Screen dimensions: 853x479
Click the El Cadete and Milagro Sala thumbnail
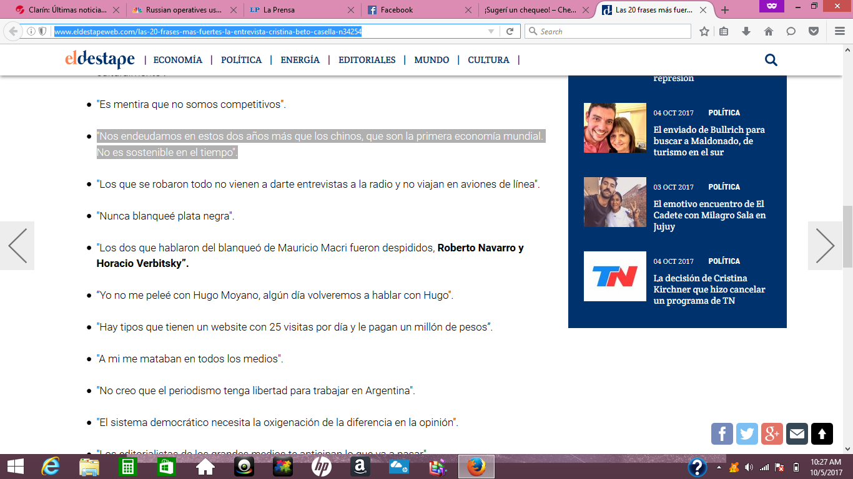click(x=615, y=202)
